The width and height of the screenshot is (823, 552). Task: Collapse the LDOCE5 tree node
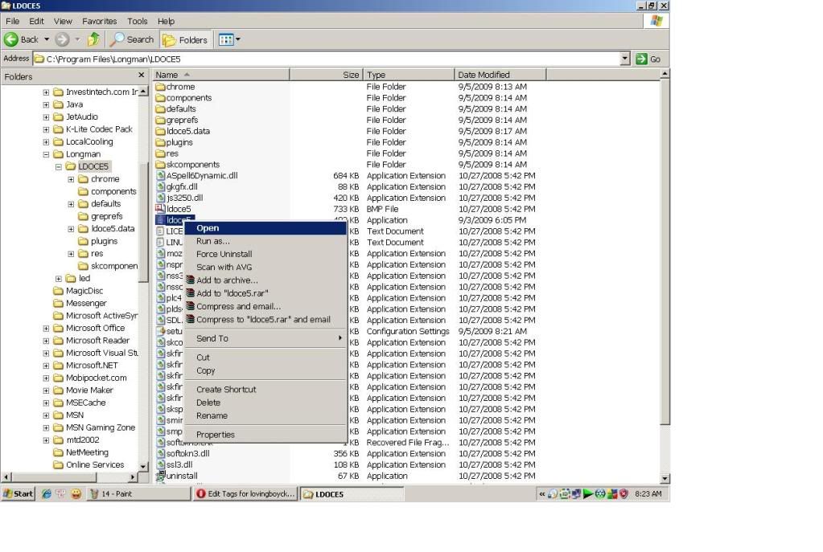tap(58, 166)
